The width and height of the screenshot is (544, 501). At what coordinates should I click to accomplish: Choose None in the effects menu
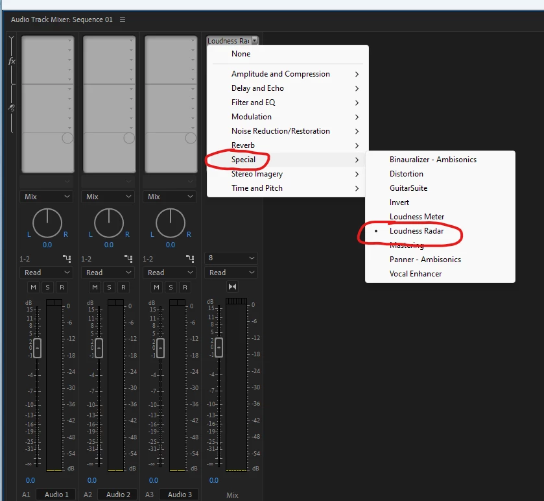(x=288, y=54)
